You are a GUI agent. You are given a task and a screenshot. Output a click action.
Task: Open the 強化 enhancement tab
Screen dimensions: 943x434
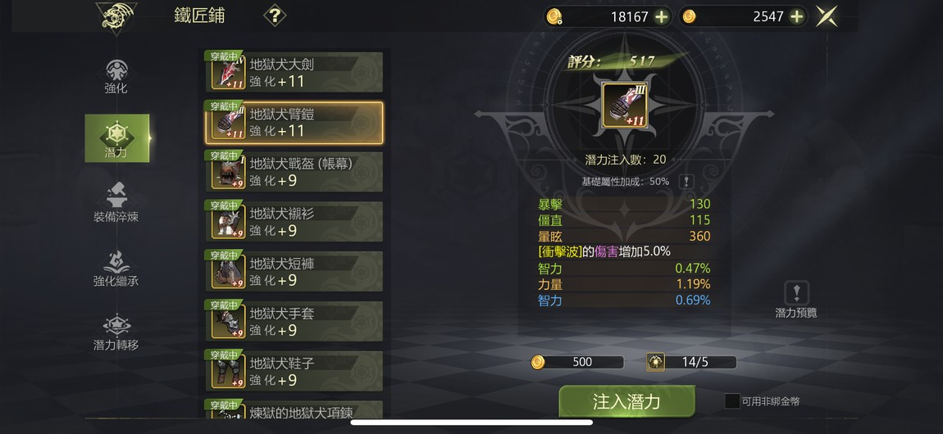pyautogui.click(x=116, y=76)
